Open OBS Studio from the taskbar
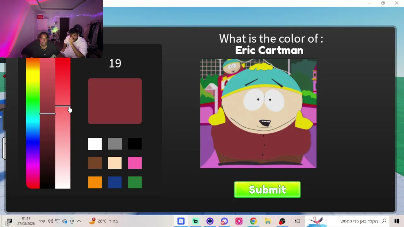The image size is (404, 227). [x=282, y=221]
